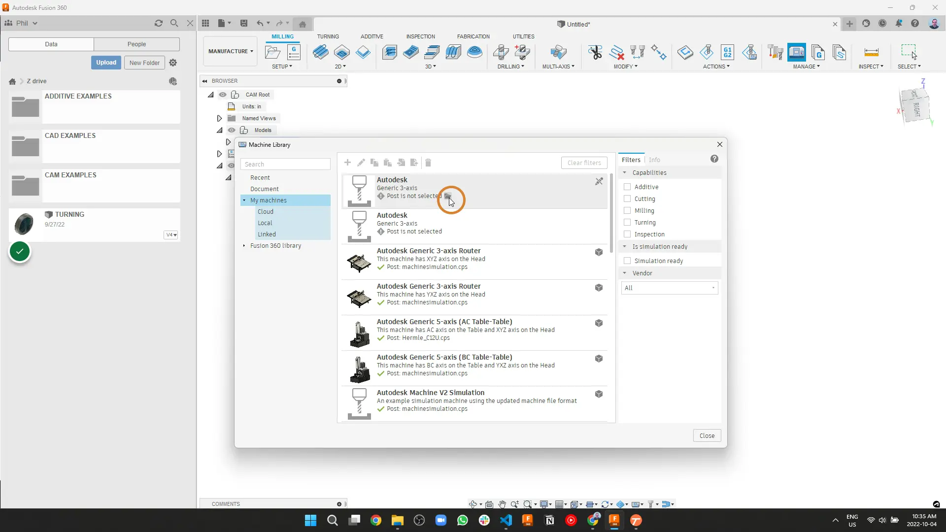946x532 pixels.
Task: Open Data Panel search magnifier
Action: click(x=174, y=23)
